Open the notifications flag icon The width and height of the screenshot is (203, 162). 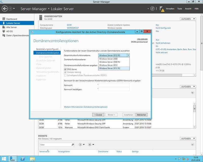click(x=162, y=9)
